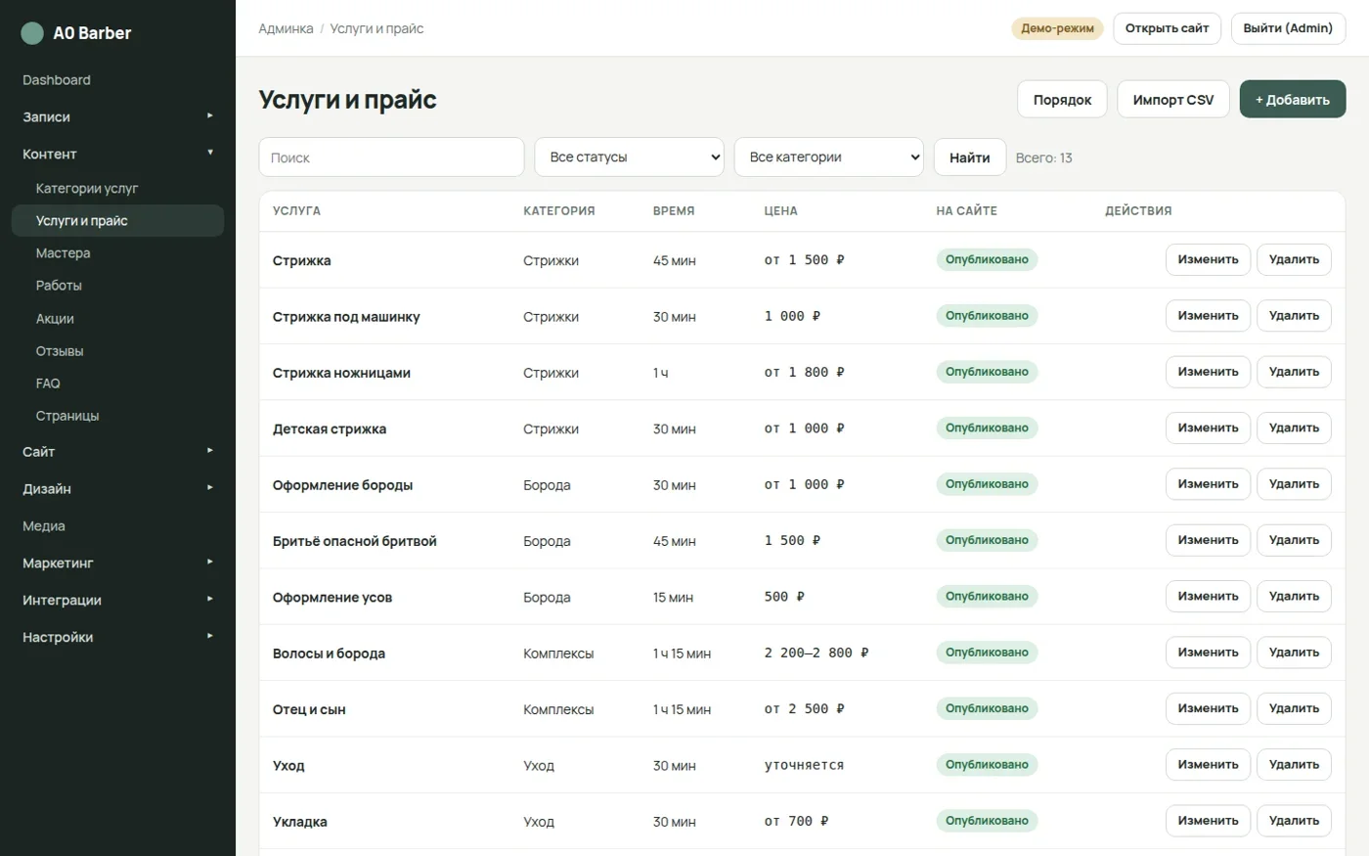Open the Медиа section
Image resolution: width=1369 pixels, height=856 pixels.
pyautogui.click(x=117, y=526)
